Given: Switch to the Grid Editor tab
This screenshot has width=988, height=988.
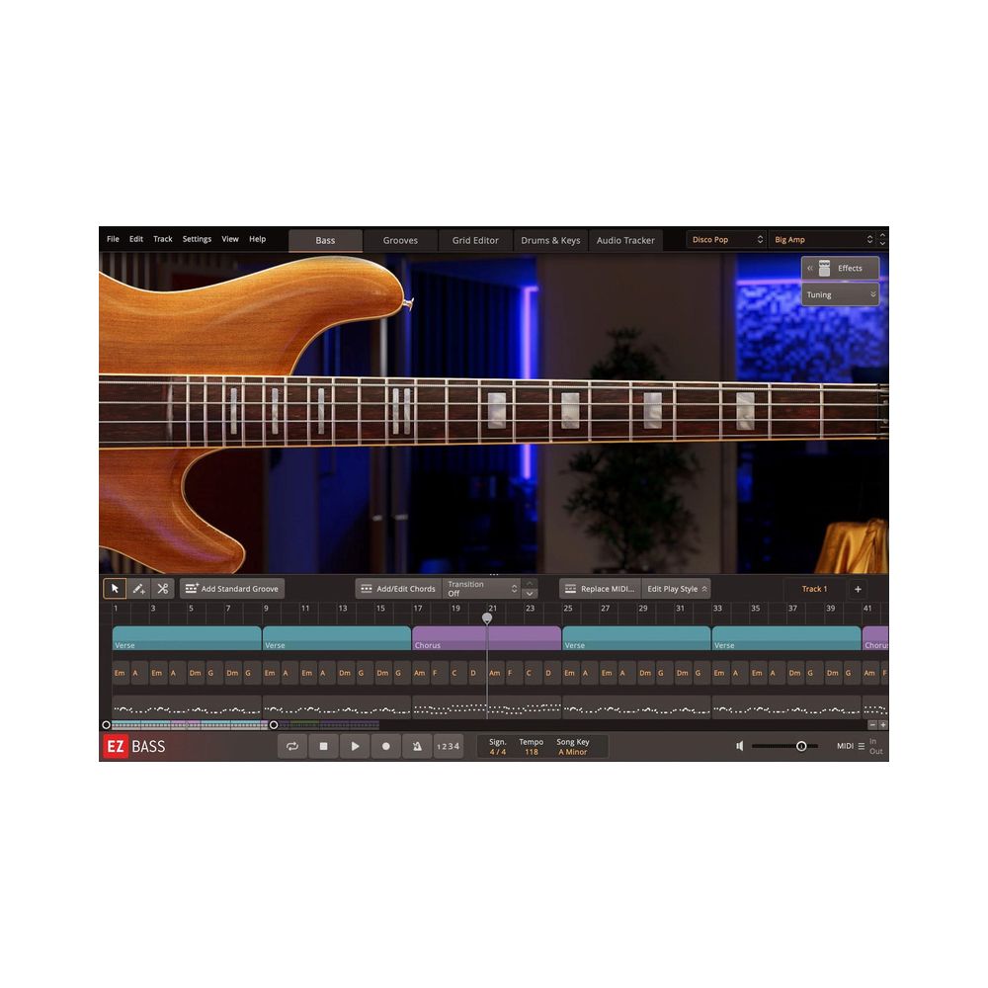Looking at the screenshot, I should 475,239.
